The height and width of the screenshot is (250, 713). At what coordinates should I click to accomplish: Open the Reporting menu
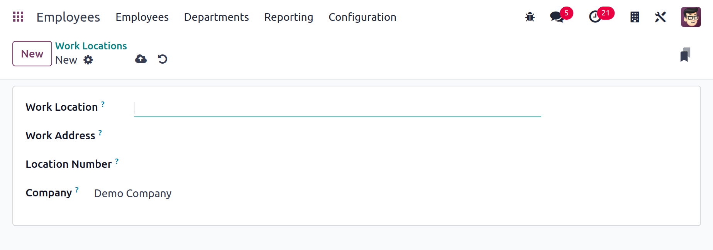tap(289, 17)
